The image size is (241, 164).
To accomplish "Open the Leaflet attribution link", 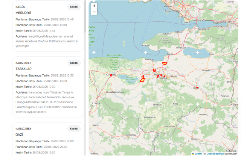I will (x=198, y=153).
